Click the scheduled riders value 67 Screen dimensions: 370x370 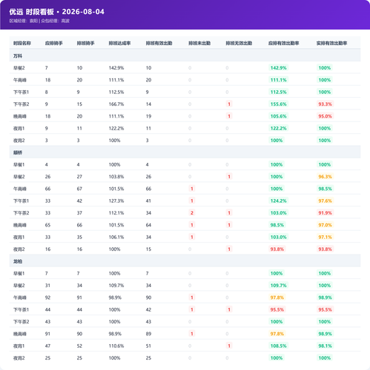click(x=79, y=189)
